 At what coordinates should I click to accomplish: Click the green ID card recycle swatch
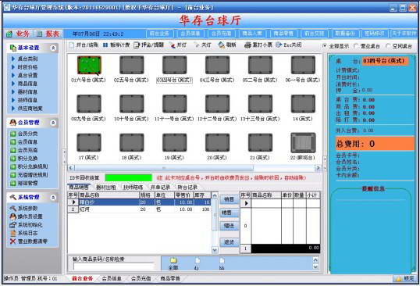pyautogui.click(x=128, y=177)
